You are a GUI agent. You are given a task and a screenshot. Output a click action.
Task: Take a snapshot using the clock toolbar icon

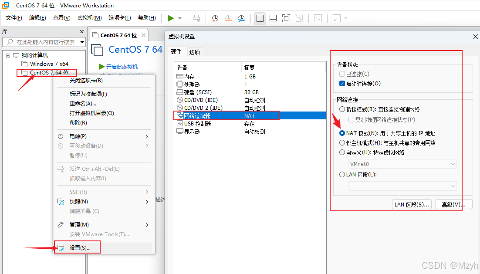[x=215, y=18]
